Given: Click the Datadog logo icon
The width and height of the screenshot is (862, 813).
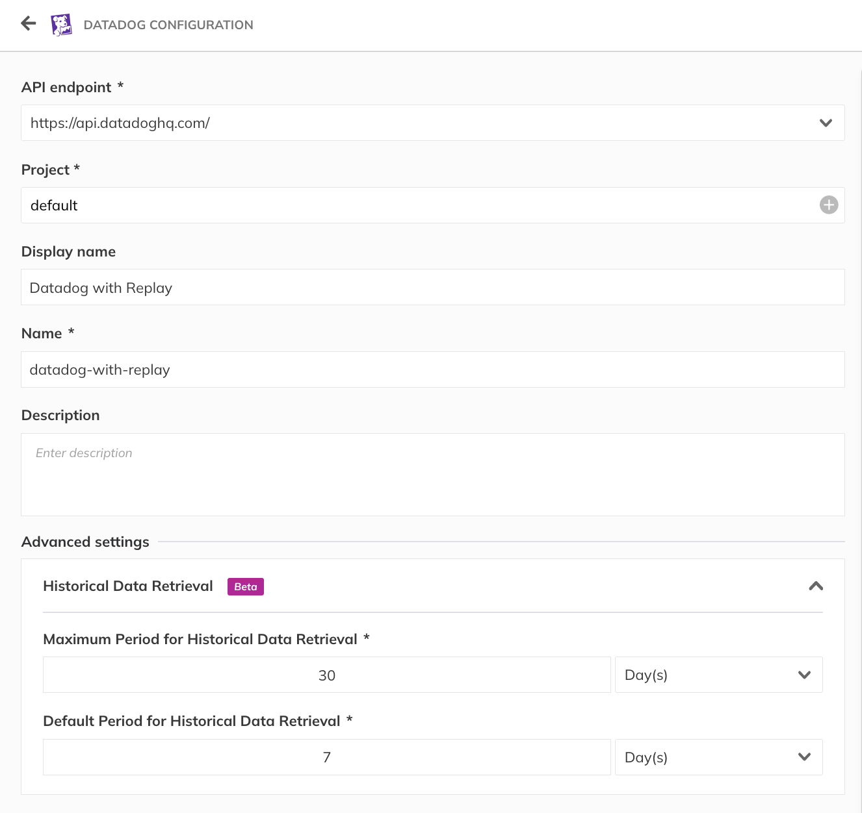Looking at the screenshot, I should pos(62,25).
